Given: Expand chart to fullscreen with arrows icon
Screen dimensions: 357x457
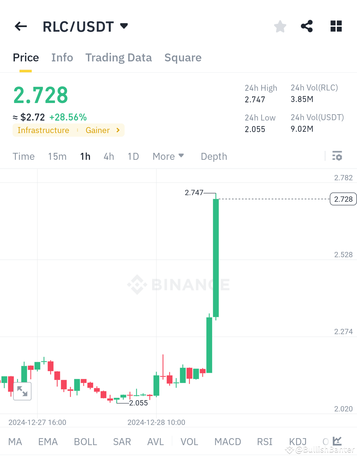Looking at the screenshot, I should 22,391.
